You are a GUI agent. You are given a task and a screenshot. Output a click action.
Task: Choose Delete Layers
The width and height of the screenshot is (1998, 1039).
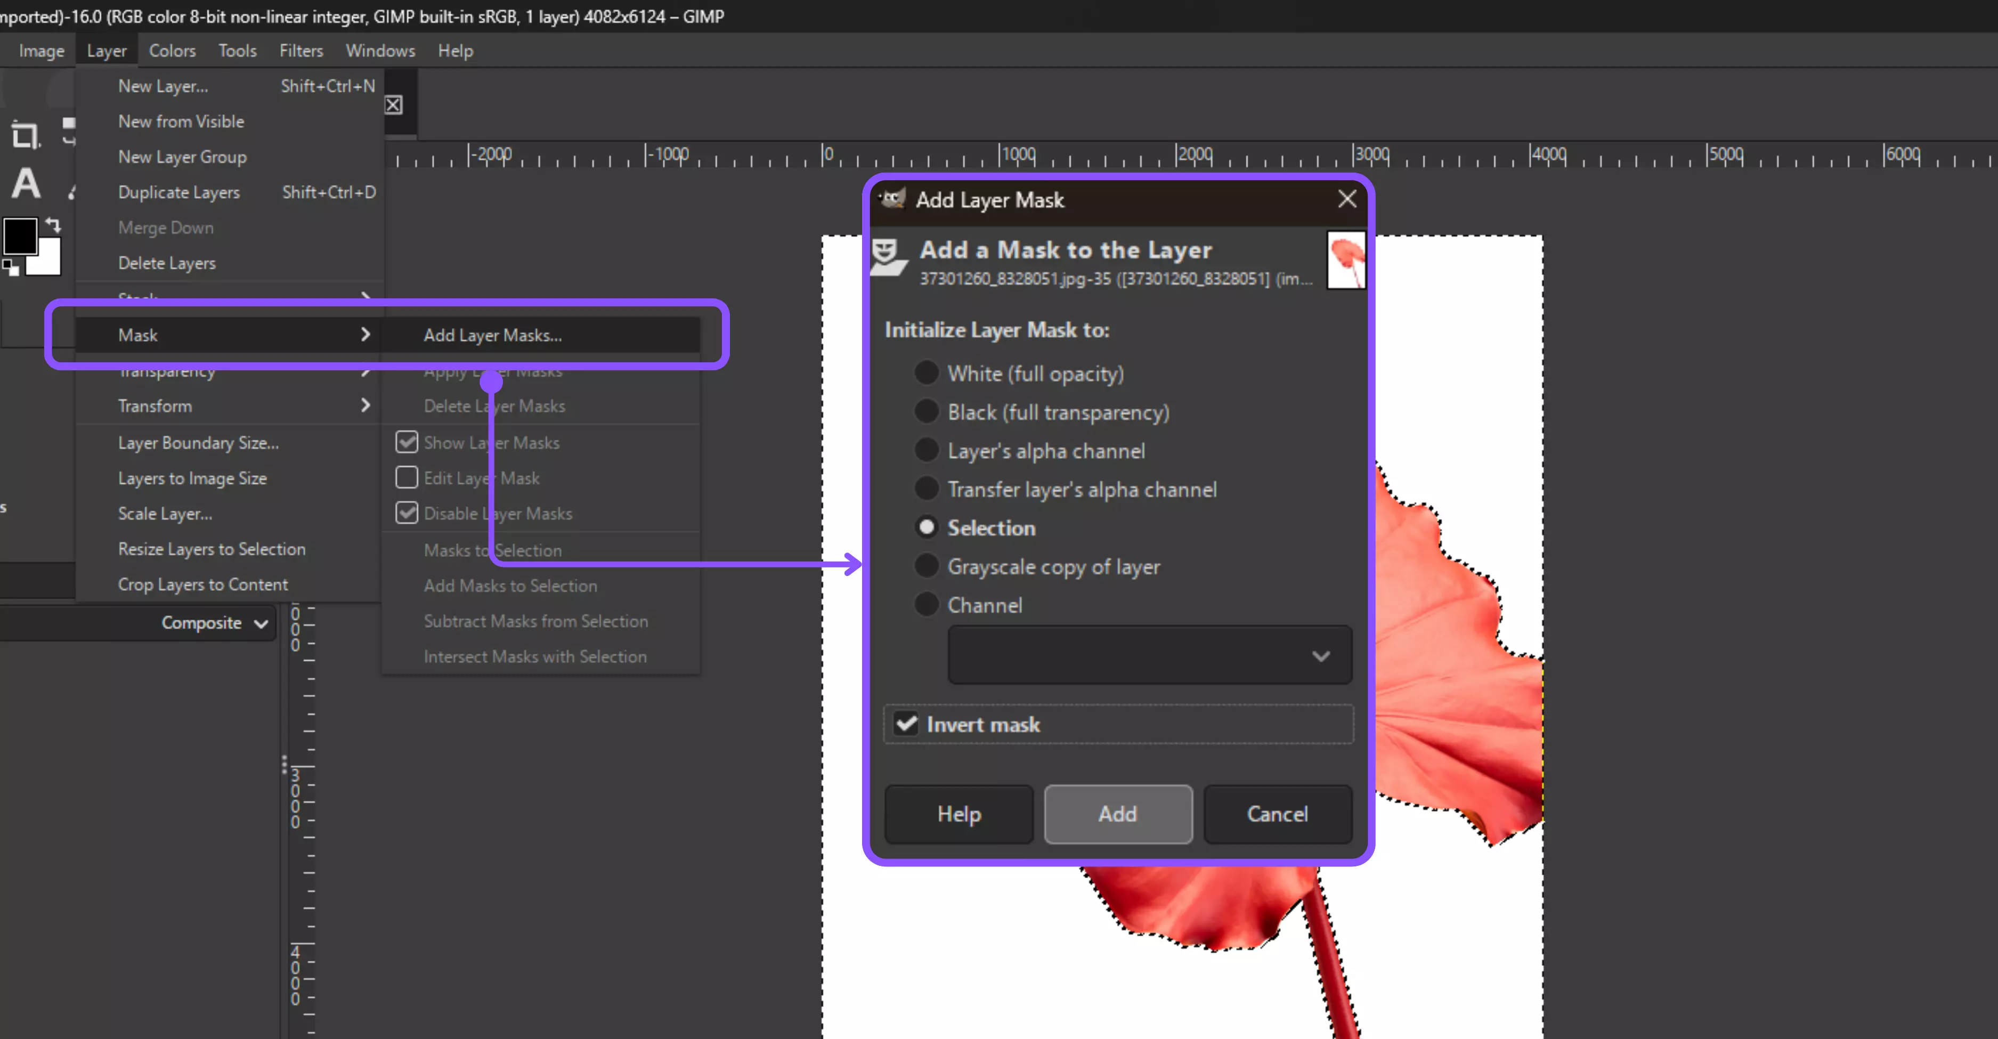click(230, 263)
